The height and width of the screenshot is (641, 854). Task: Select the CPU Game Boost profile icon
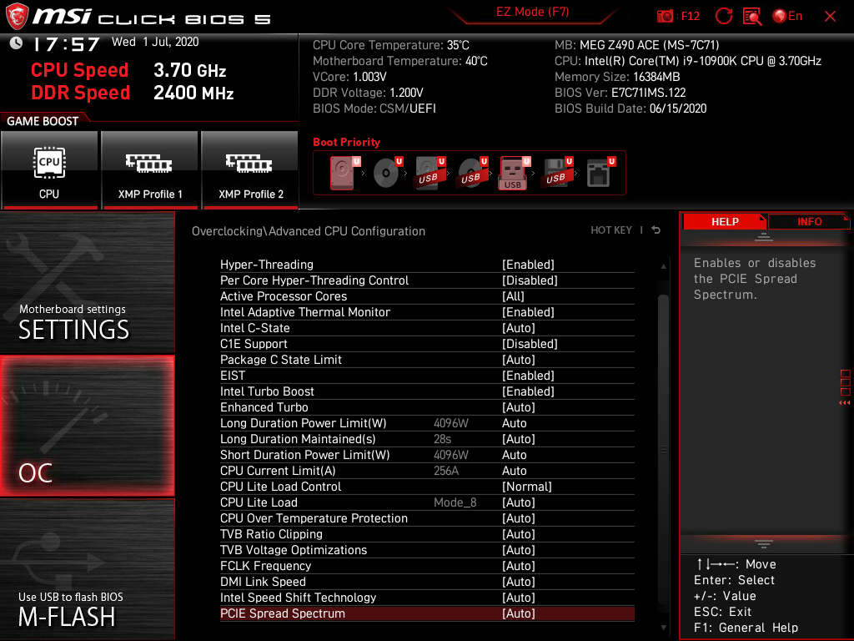point(49,170)
